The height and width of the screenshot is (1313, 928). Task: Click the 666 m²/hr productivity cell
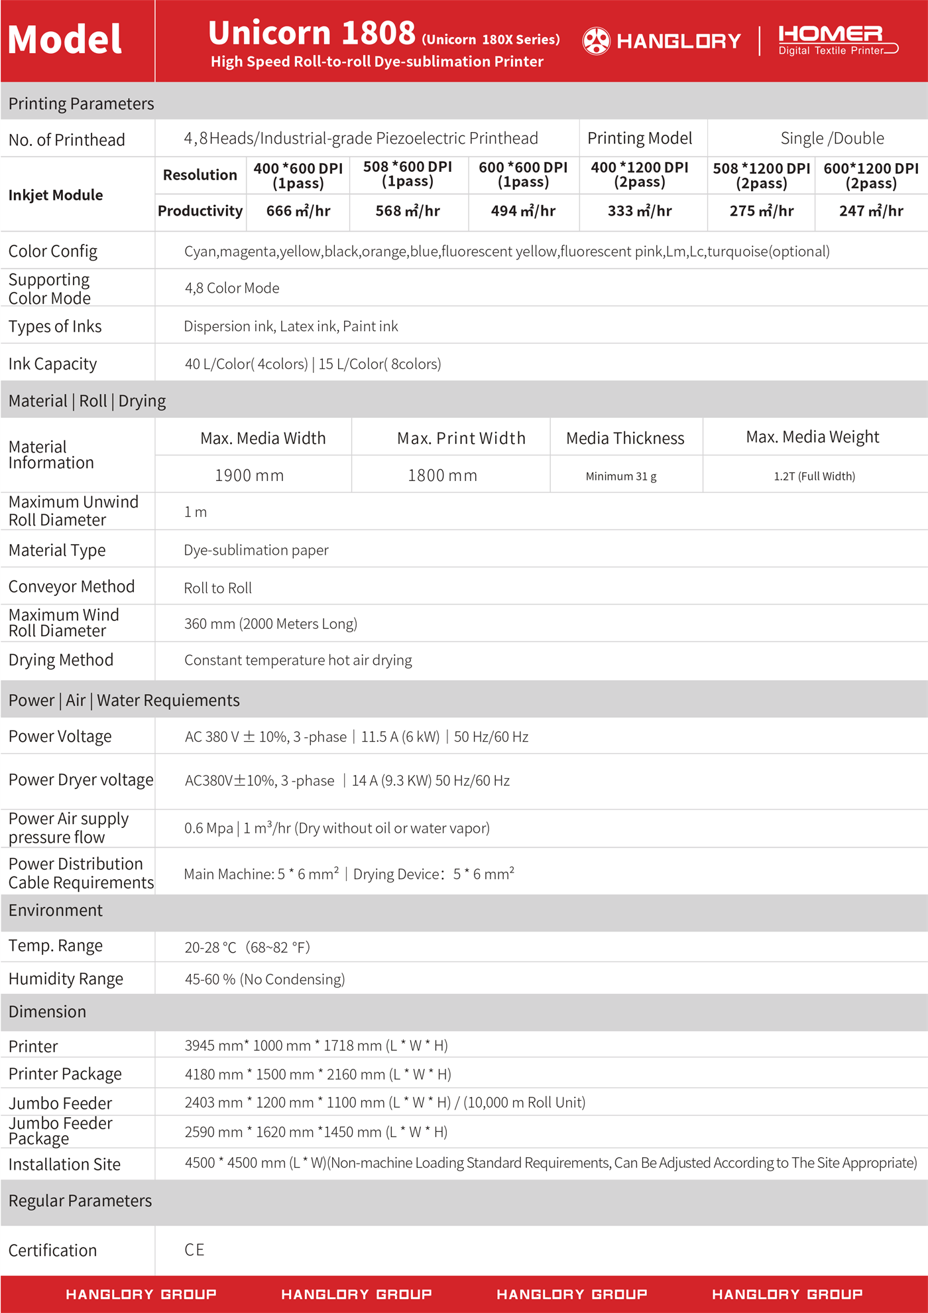[298, 211]
